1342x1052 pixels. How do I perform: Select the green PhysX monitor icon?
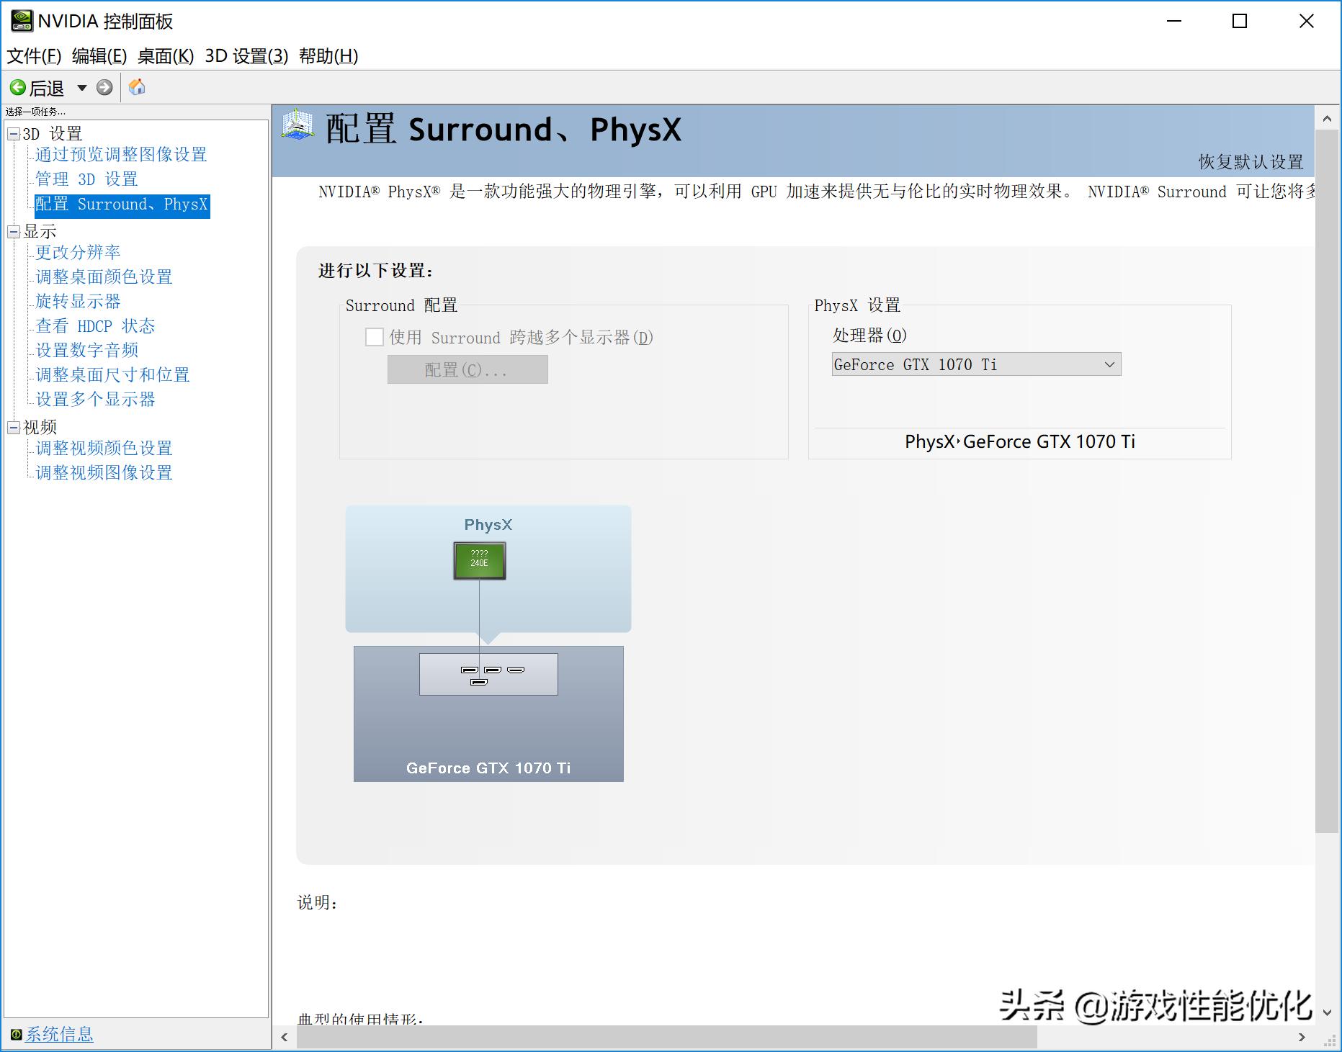pyautogui.click(x=479, y=560)
